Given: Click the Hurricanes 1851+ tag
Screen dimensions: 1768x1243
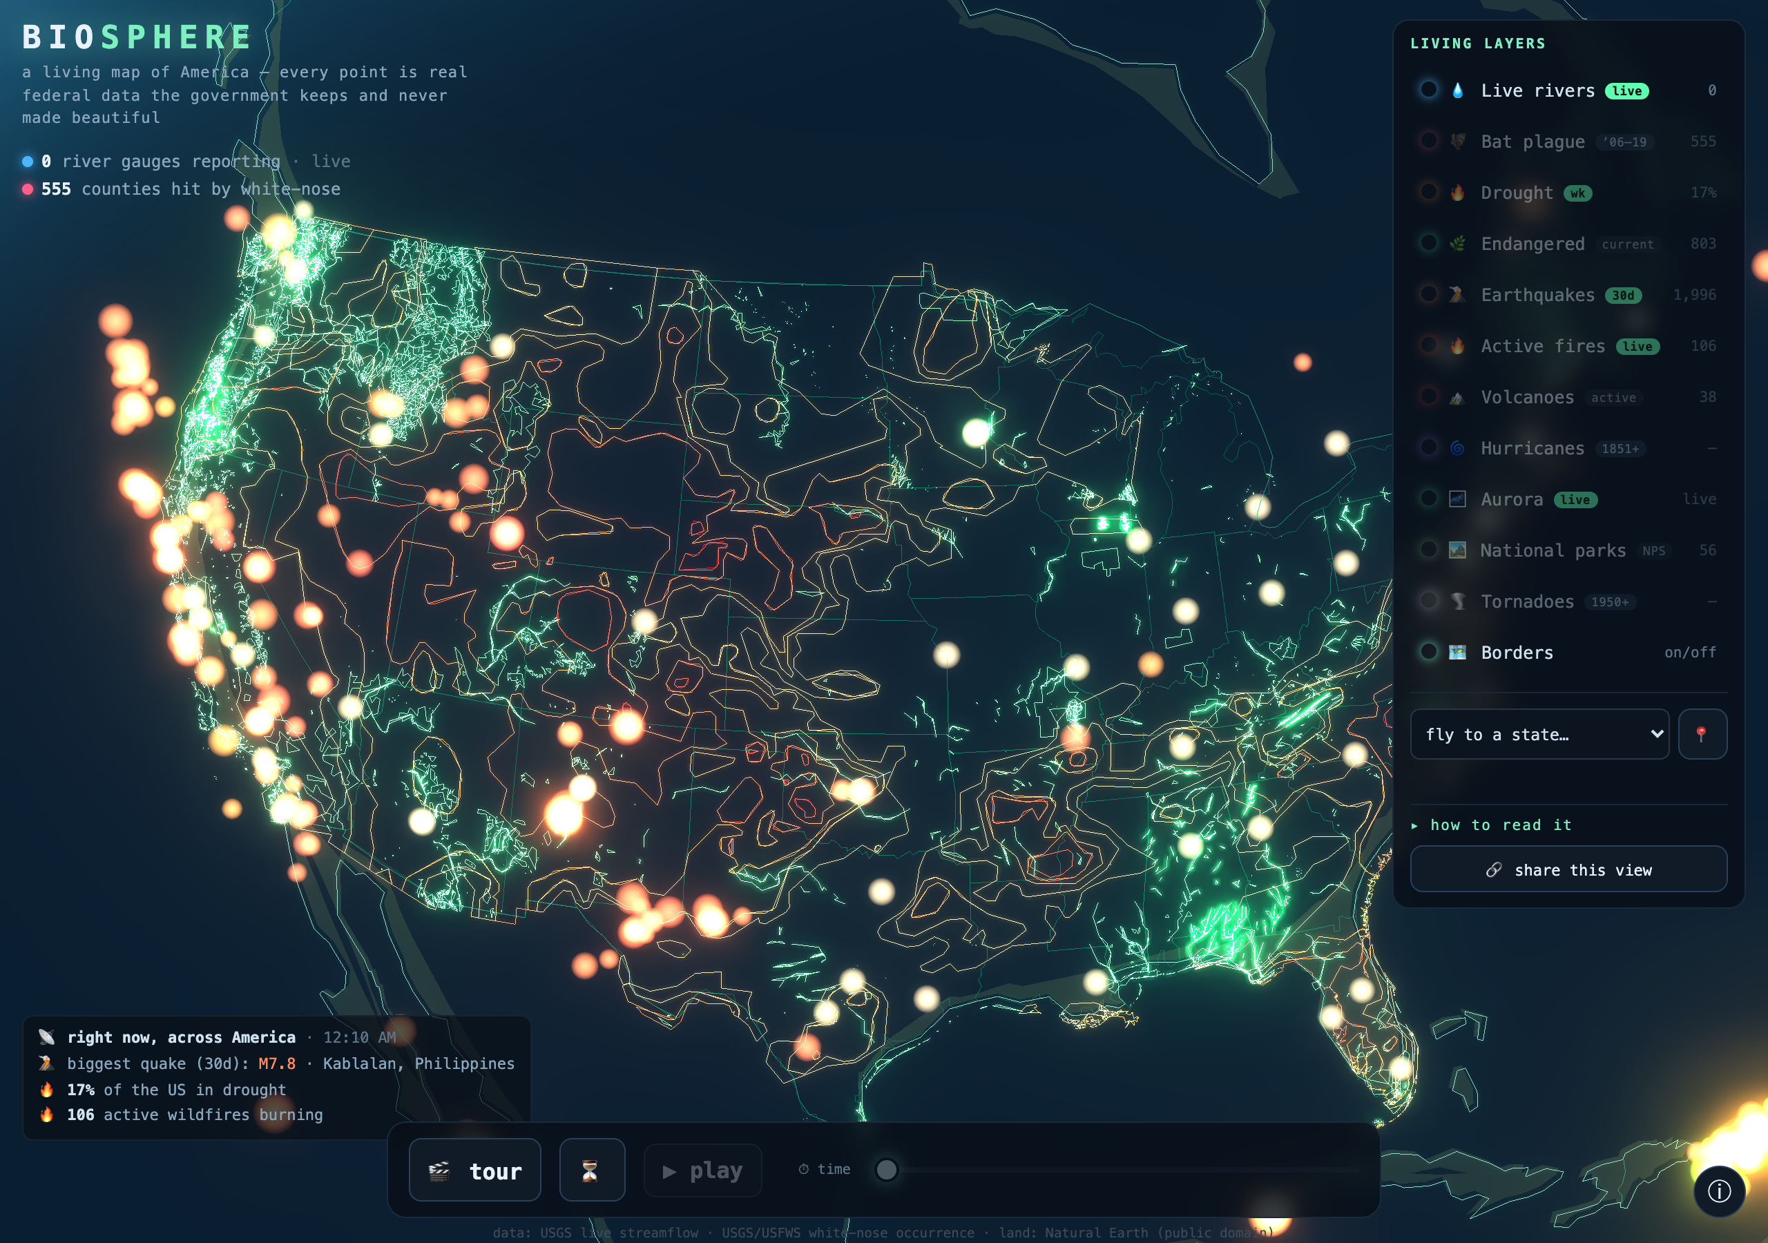Looking at the screenshot, I should pos(1620,449).
